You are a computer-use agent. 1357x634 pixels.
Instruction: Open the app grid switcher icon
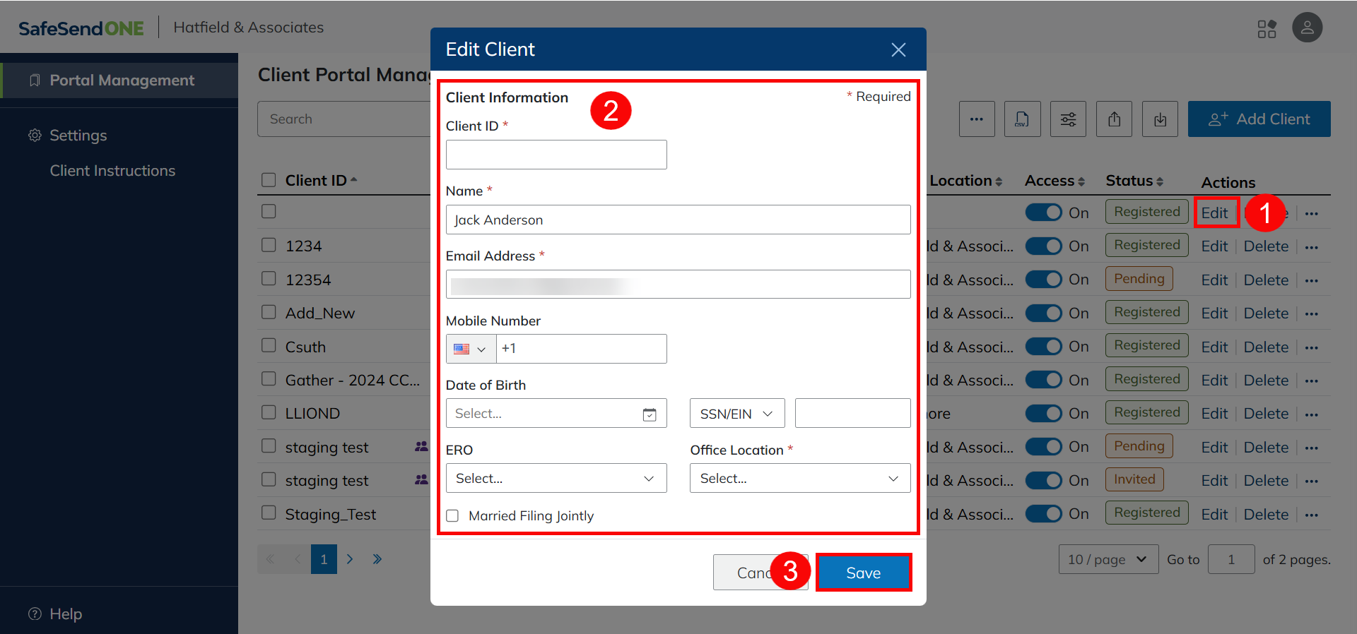(x=1267, y=29)
